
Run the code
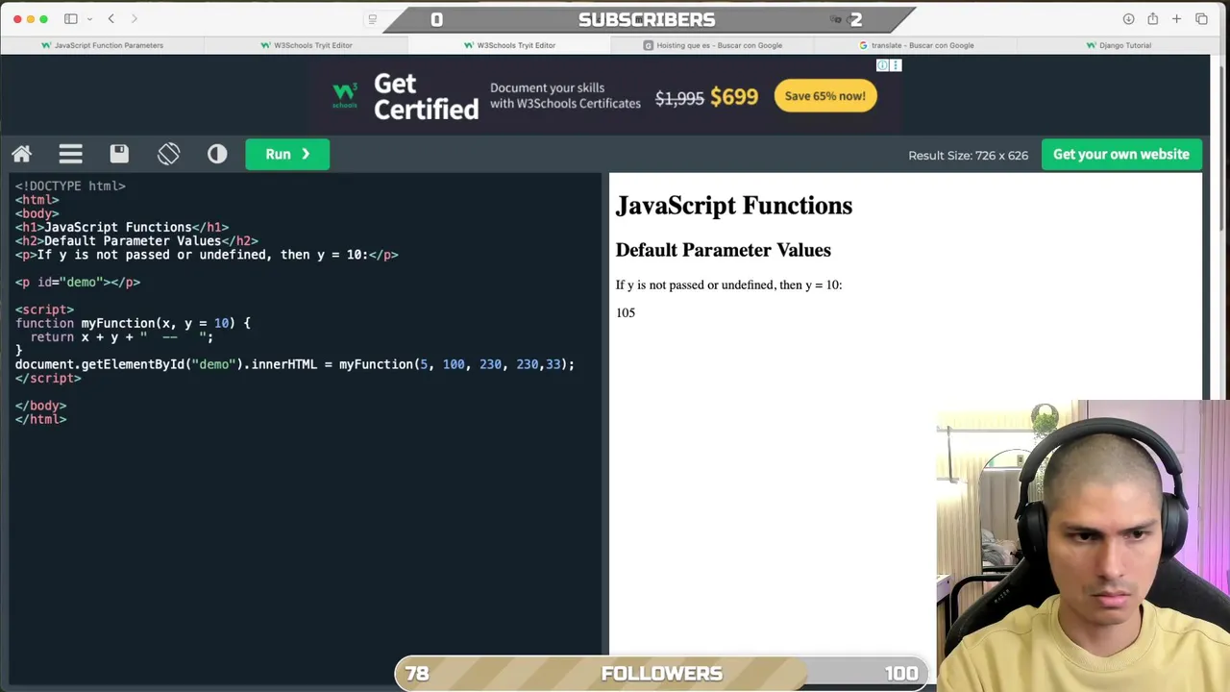pyautogui.click(x=287, y=154)
